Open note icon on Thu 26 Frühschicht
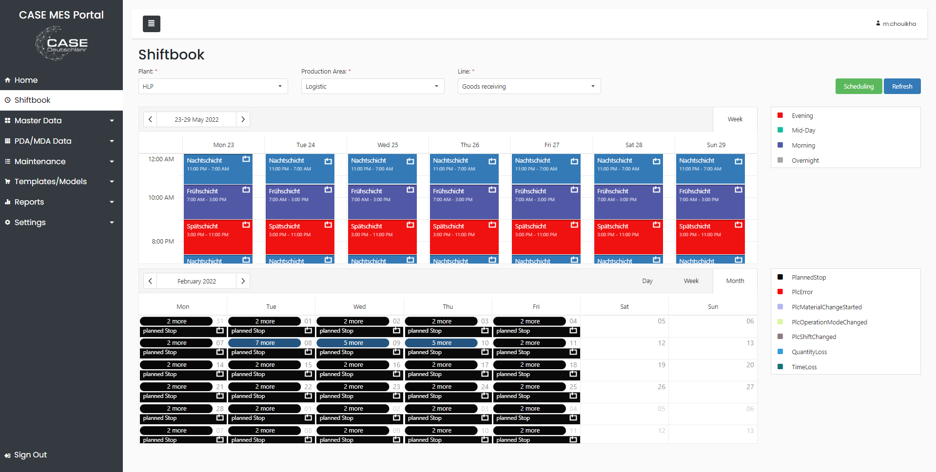This screenshot has height=472, width=936. (x=492, y=189)
